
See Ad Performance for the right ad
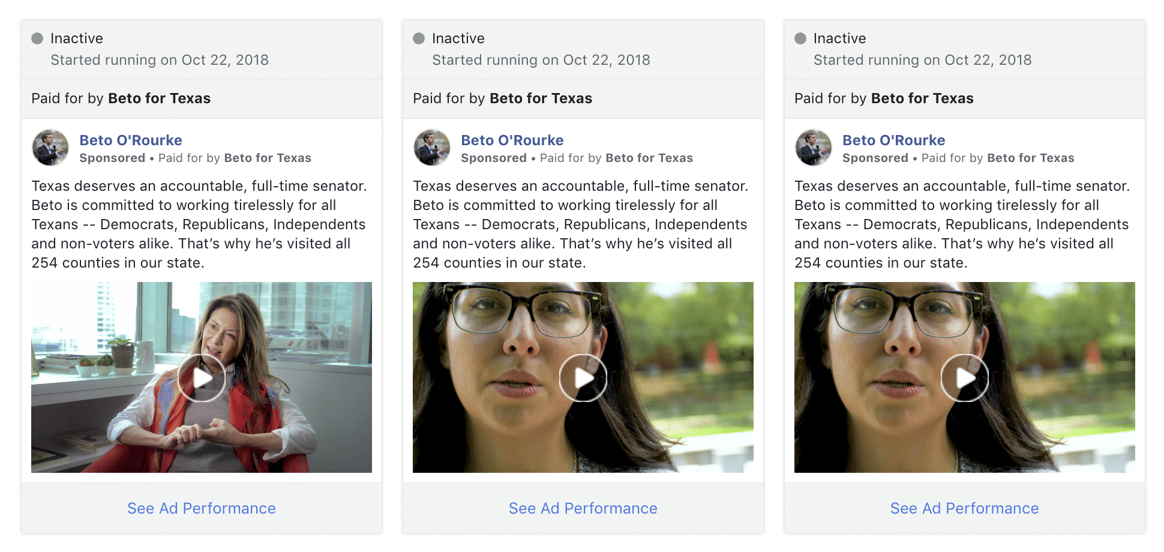click(x=965, y=508)
